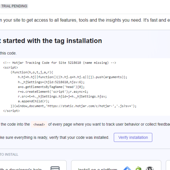The width and height of the screenshot is (170, 170).
Task: Click the '(function(h,o,t,j,a,r){' code line
Action: pyautogui.click(x=32, y=72)
